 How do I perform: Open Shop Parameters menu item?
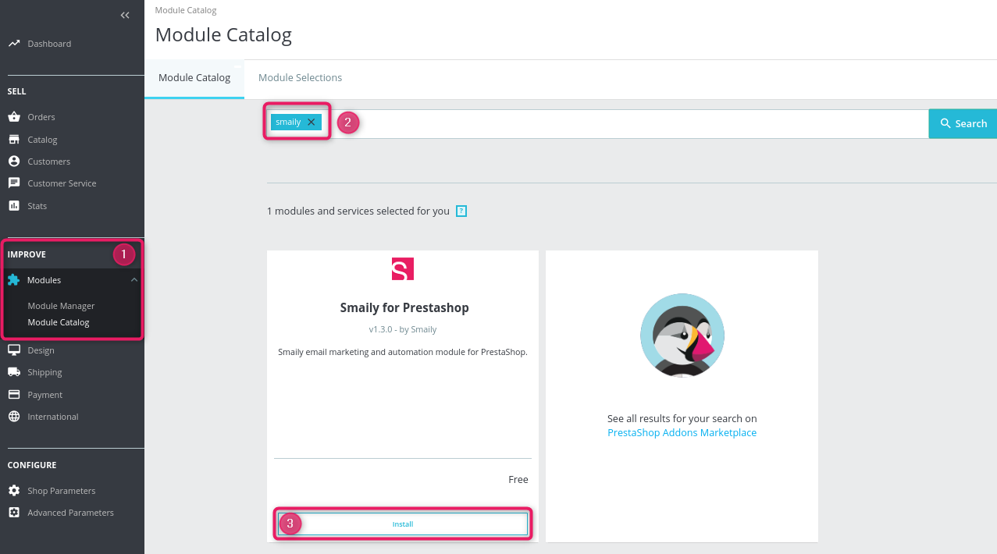62,491
